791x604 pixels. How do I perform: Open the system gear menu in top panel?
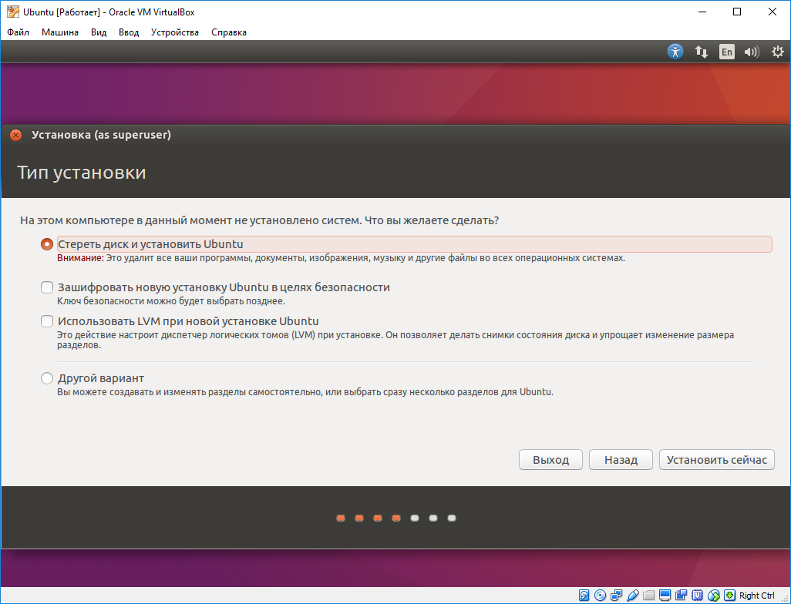[x=777, y=52]
